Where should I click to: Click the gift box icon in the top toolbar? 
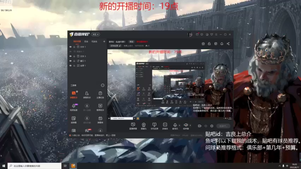click(203, 44)
